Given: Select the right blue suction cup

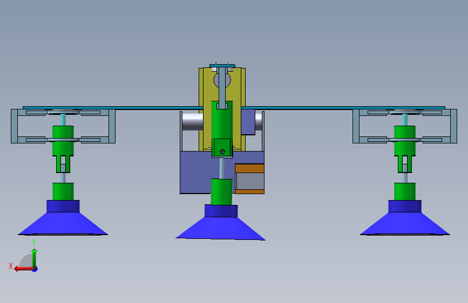Looking at the screenshot, I should click(405, 218).
